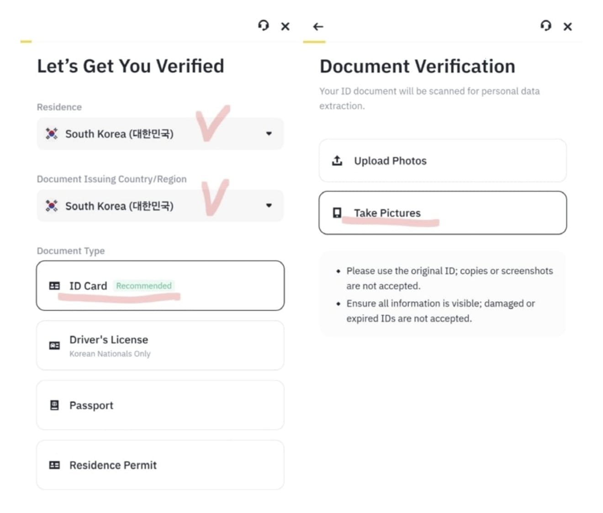The width and height of the screenshot is (603, 513).
Task: Click the Take Pictures button
Action: coord(443,213)
